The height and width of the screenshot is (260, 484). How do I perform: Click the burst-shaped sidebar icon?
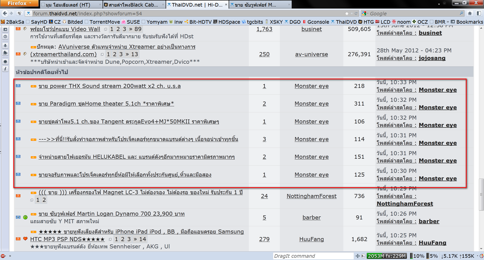pyautogui.click(x=5, y=62)
